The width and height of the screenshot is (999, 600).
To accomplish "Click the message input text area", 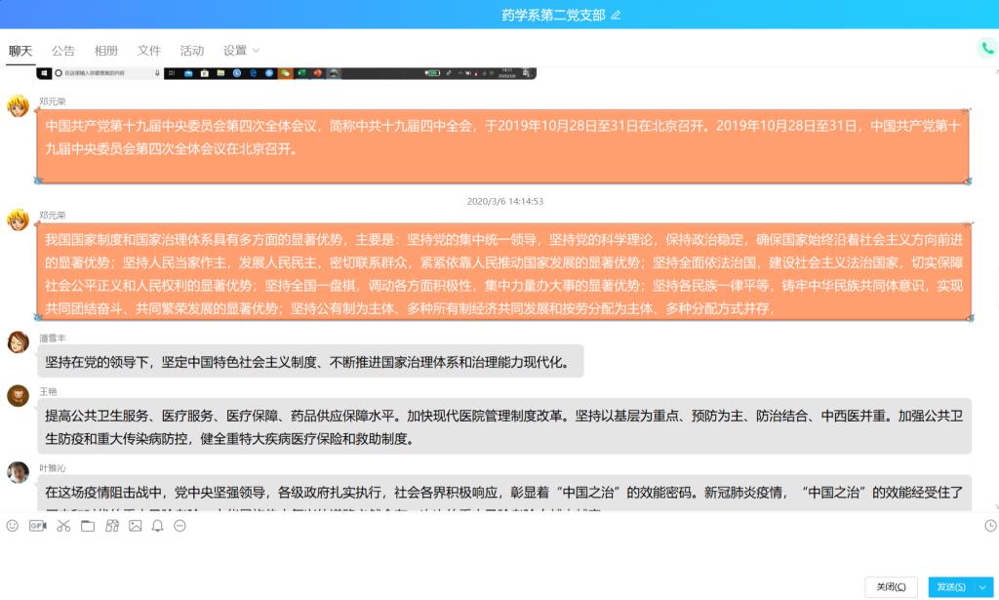I will coord(488,556).
